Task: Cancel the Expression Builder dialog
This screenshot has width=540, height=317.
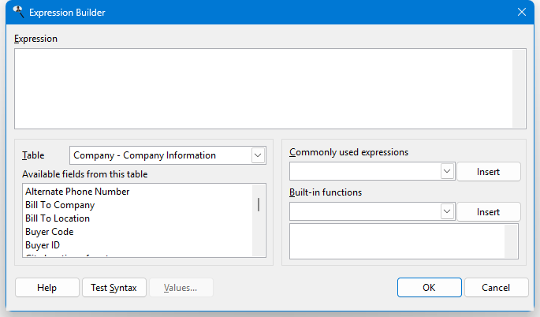Action: [x=496, y=288]
